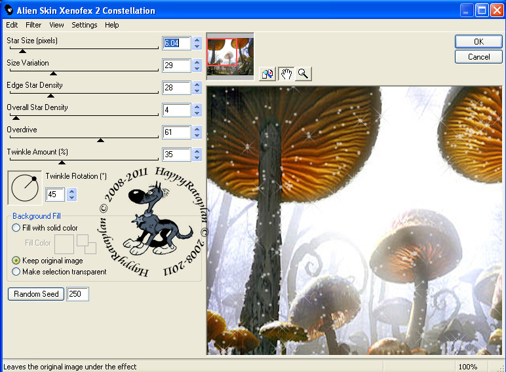The image size is (506, 372).
Task: Open the Settings menu
Action: coord(85,25)
